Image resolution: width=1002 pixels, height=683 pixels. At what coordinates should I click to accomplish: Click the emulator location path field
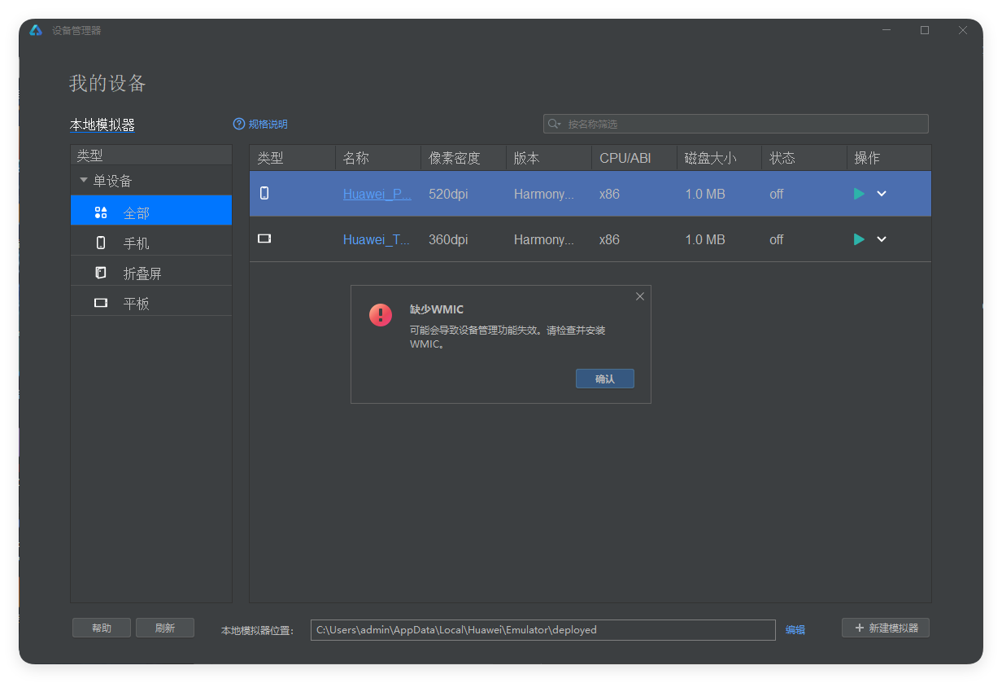tap(543, 630)
